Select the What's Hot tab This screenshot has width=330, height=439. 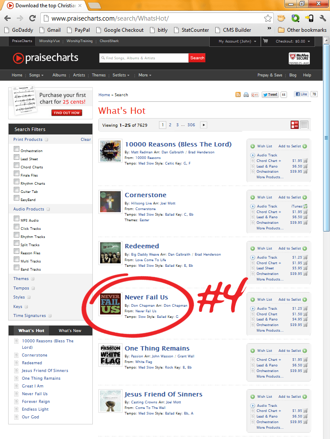pos(31,331)
